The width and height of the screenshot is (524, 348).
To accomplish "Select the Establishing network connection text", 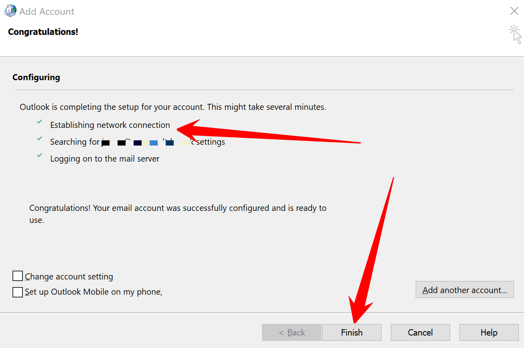I will (110, 125).
